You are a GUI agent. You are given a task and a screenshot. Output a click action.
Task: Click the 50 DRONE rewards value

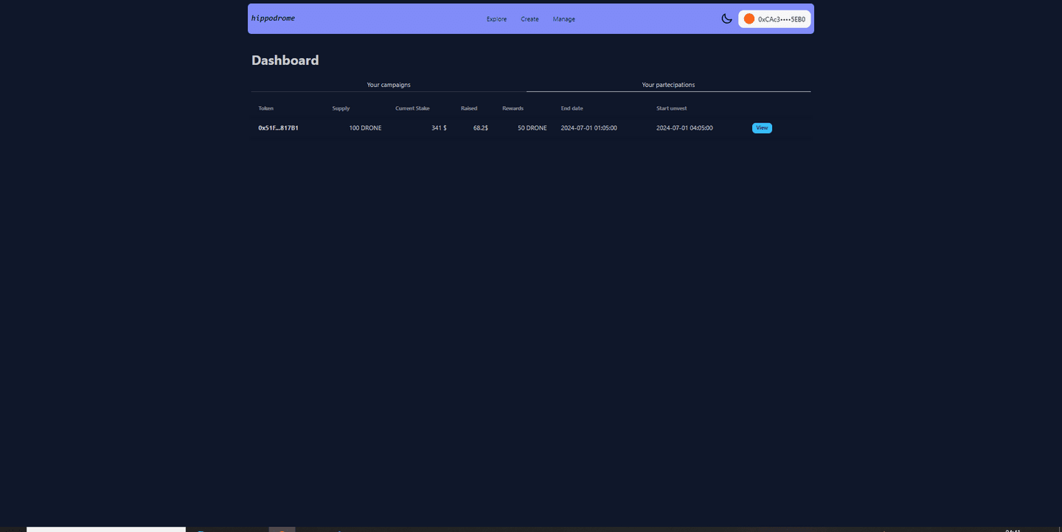pyautogui.click(x=532, y=127)
